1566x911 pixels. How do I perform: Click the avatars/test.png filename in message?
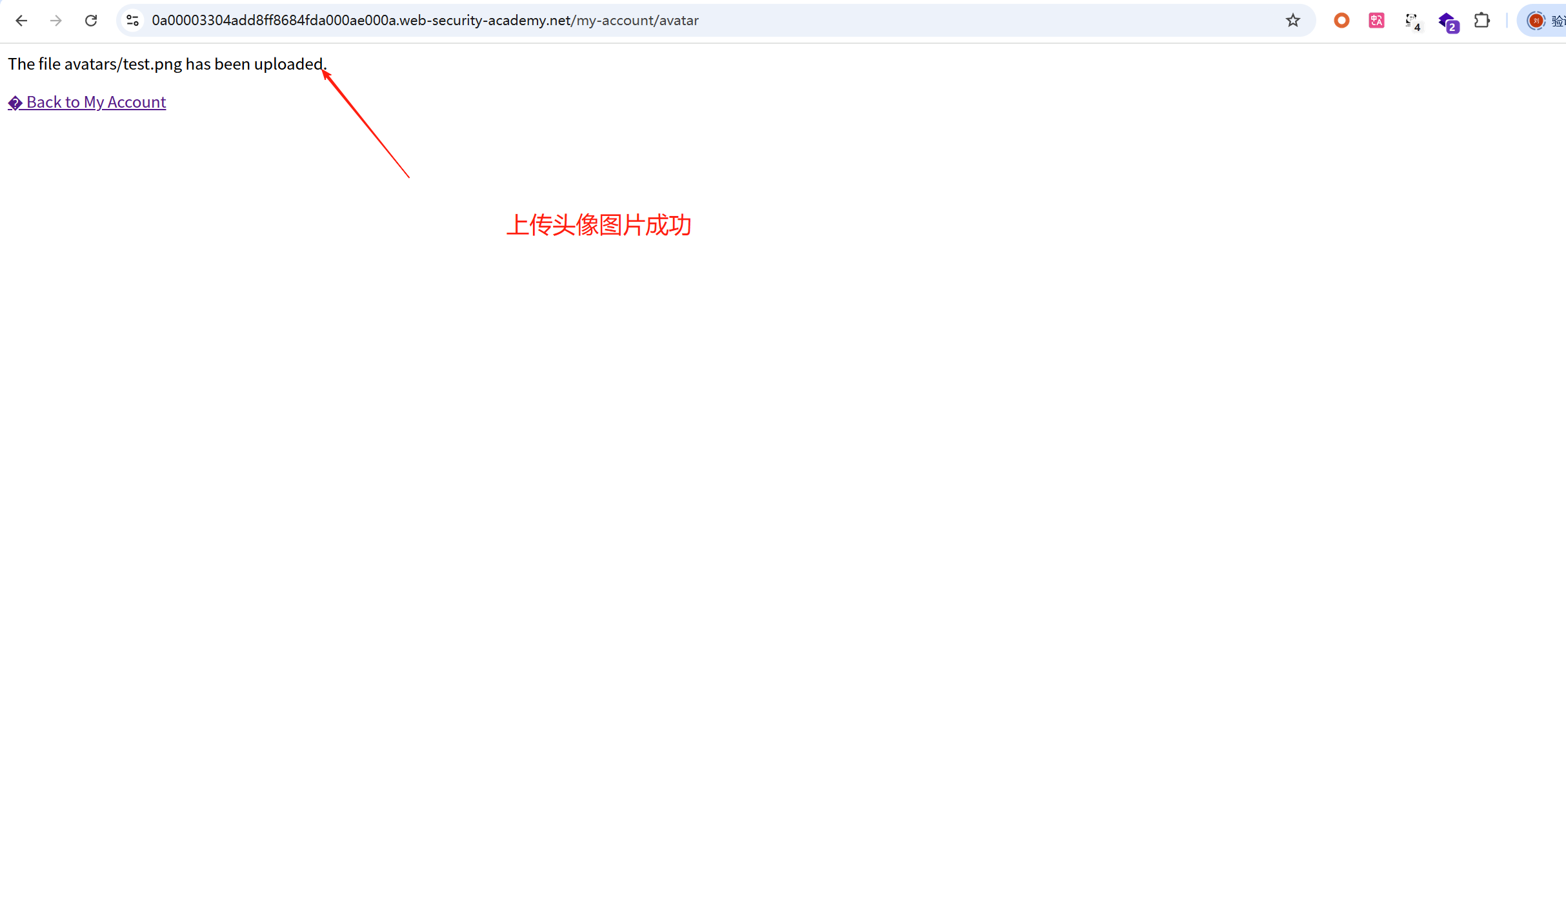coord(123,64)
